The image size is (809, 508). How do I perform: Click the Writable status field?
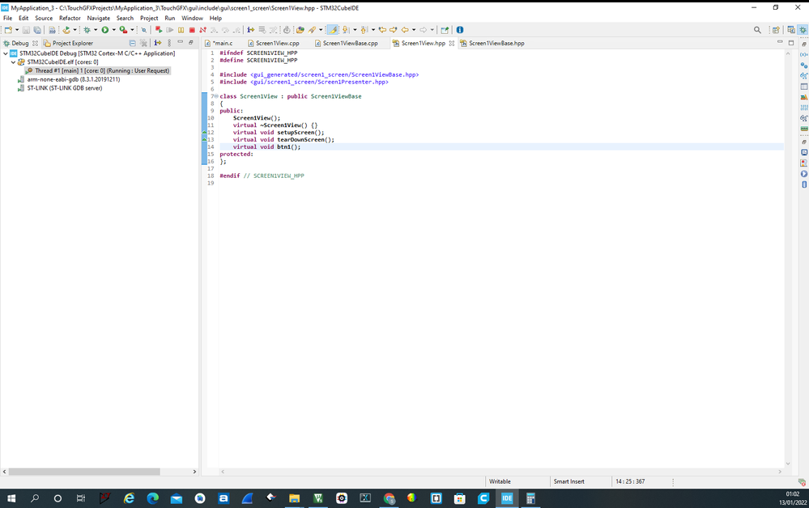(500, 481)
